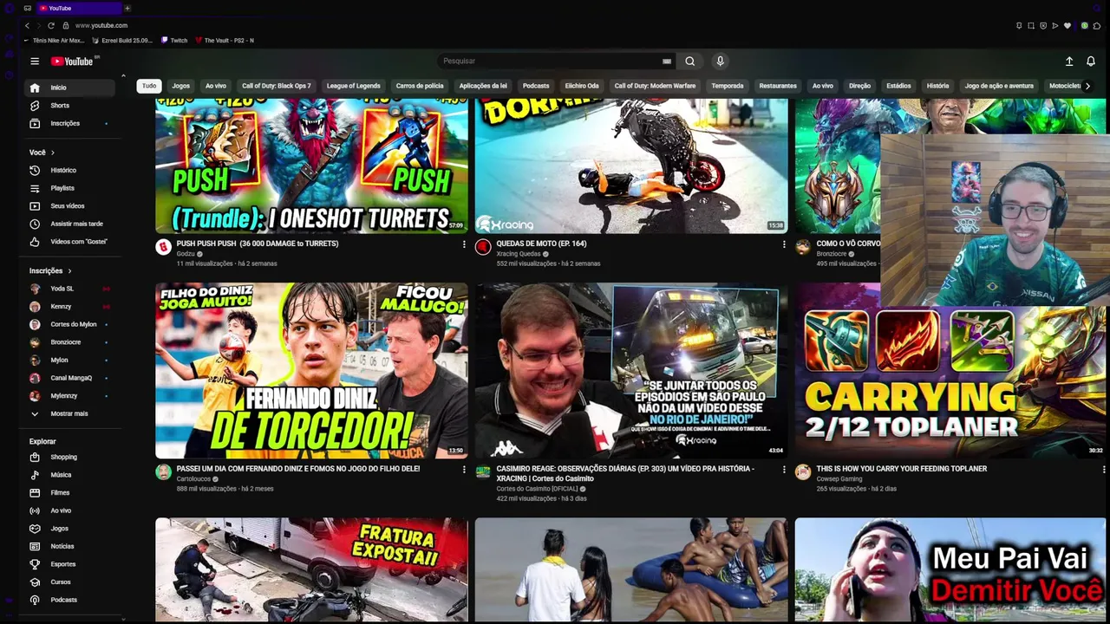Image resolution: width=1110 pixels, height=624 pixels.
Task: Select League of Legends filter chip
Action: [x=353, y=86]
